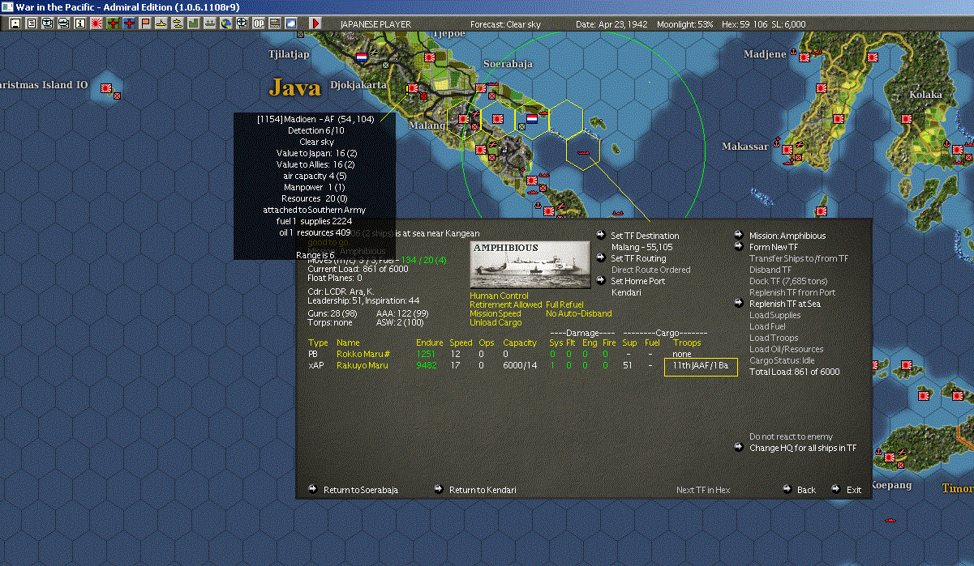Sort ships by Ops column header
974x566 pixels.
point(487,343)
